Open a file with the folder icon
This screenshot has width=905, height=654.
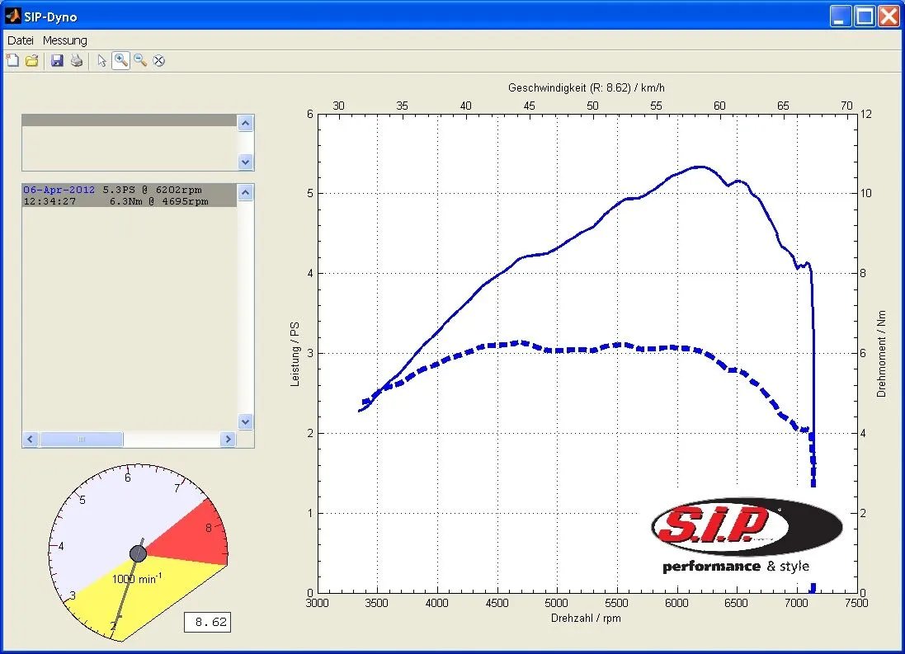pos(32,60)
